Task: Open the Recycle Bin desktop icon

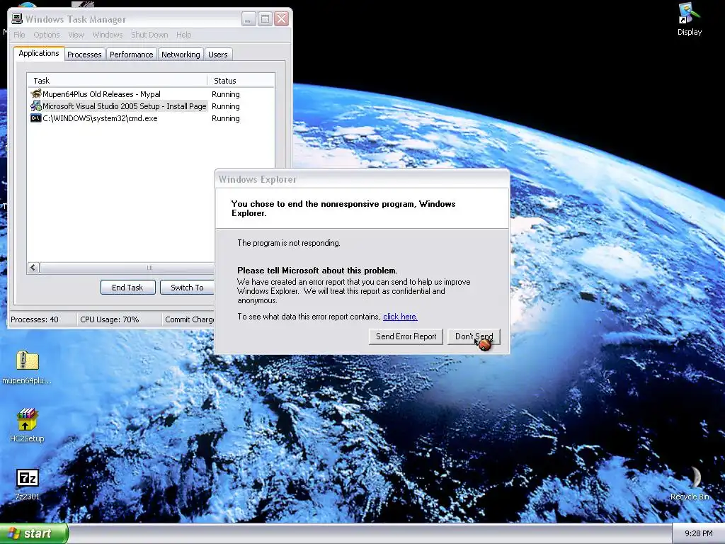Action: (x=690, y=483)
